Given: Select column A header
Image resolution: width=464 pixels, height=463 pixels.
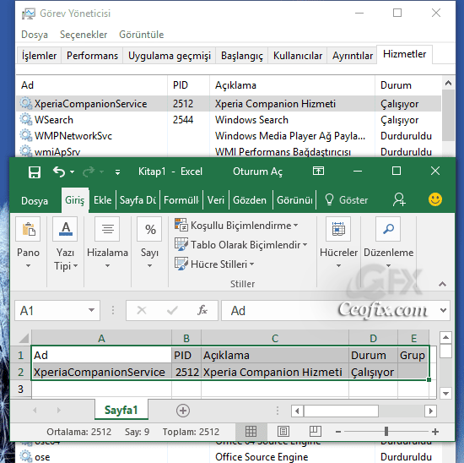Looking at the screenshot, I should tap(101, 338).
